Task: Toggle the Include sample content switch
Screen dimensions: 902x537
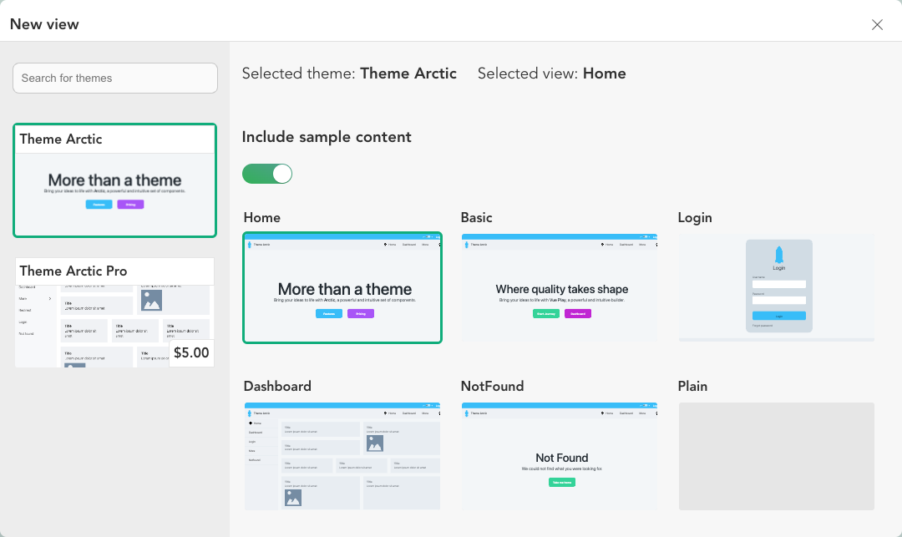Action: (x=267, y=174)
